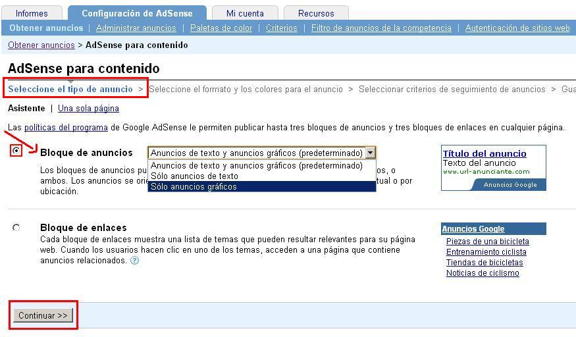Click the help question mark icon

point(135,261)
